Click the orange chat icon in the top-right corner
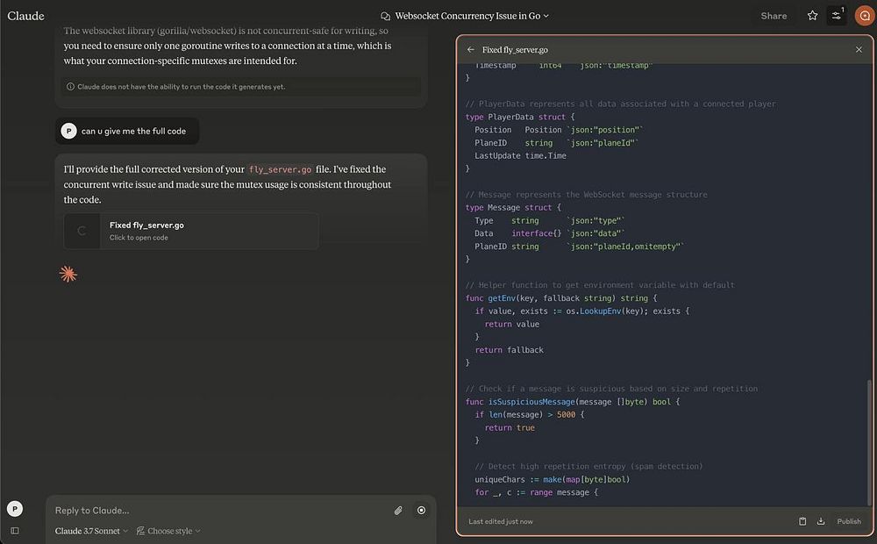Viewport: 877px width, 544px height. pyautogui.click(x=864, y=16)
